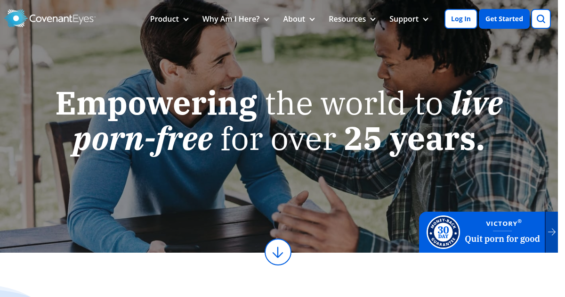Click the right arrow on Victory banner
Screen dimensions: 565x297
pyautogui.click(x=551, y=232)
